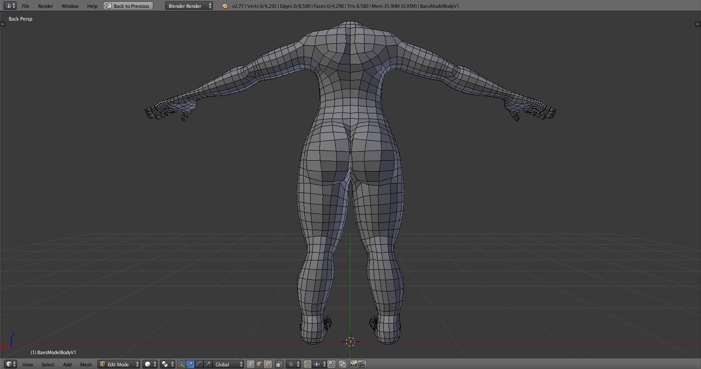Open the 3D View editor type selector
Screen dimensions: 701x369
(x=11, y=364)
